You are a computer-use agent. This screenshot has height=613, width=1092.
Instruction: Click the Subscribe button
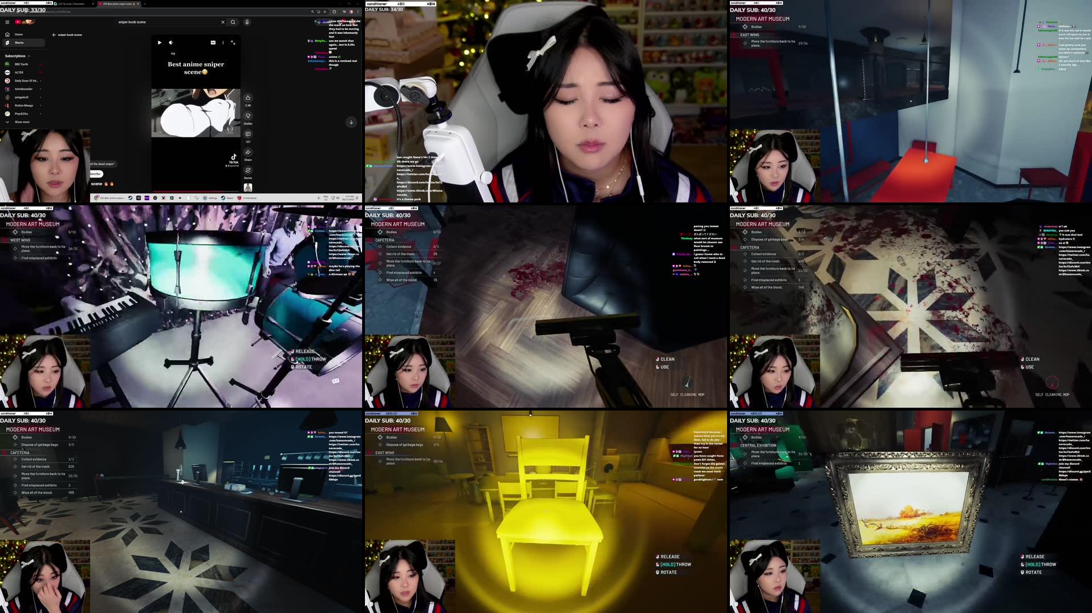(95, 174)
